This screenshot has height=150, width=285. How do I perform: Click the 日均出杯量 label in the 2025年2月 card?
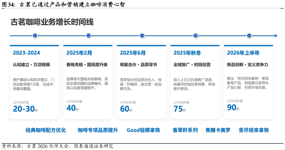coord(74,102)
